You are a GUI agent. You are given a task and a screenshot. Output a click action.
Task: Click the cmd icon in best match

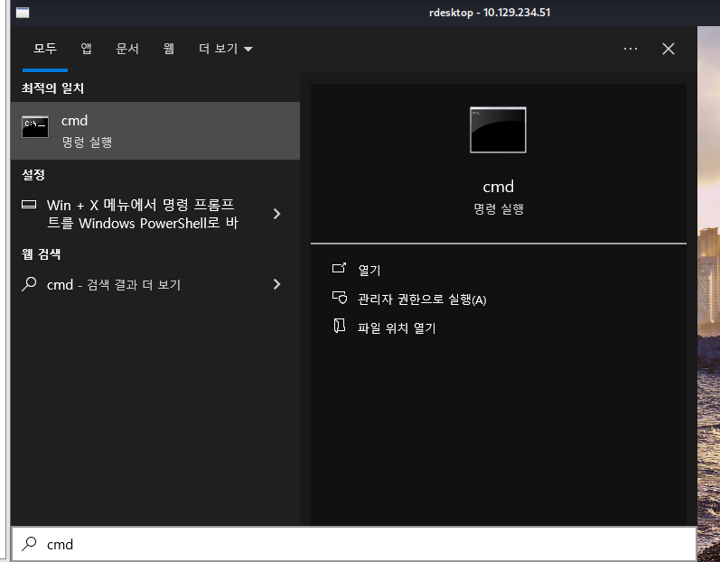click(x=35, y=127)
